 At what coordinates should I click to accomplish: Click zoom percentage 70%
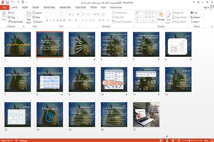tap(206, 141)
